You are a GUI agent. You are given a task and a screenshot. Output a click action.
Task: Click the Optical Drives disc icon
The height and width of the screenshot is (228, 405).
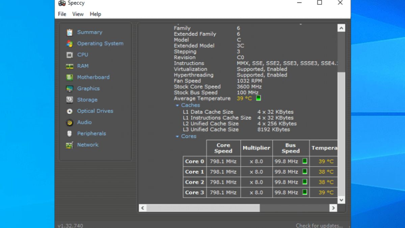tap(70, 111)
